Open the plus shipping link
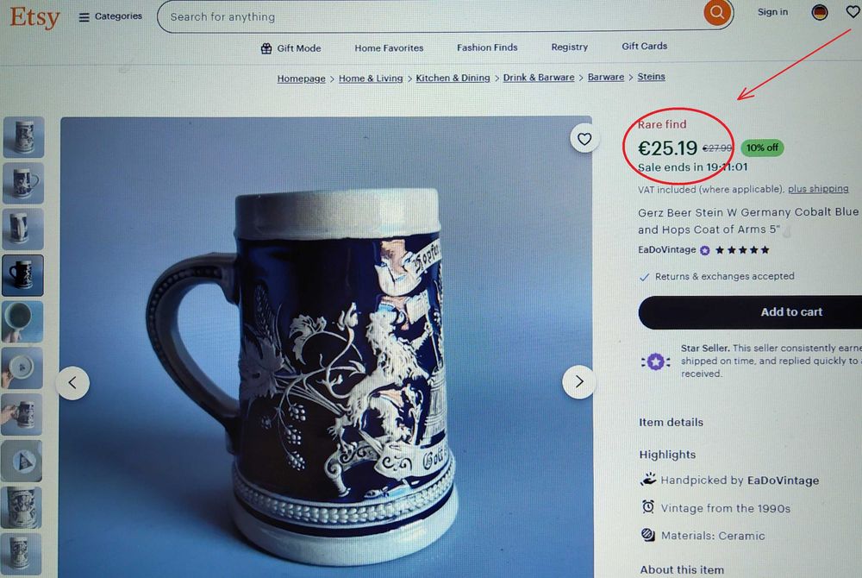This screenshot has width=862, height=578. click(x=818, y=189)
